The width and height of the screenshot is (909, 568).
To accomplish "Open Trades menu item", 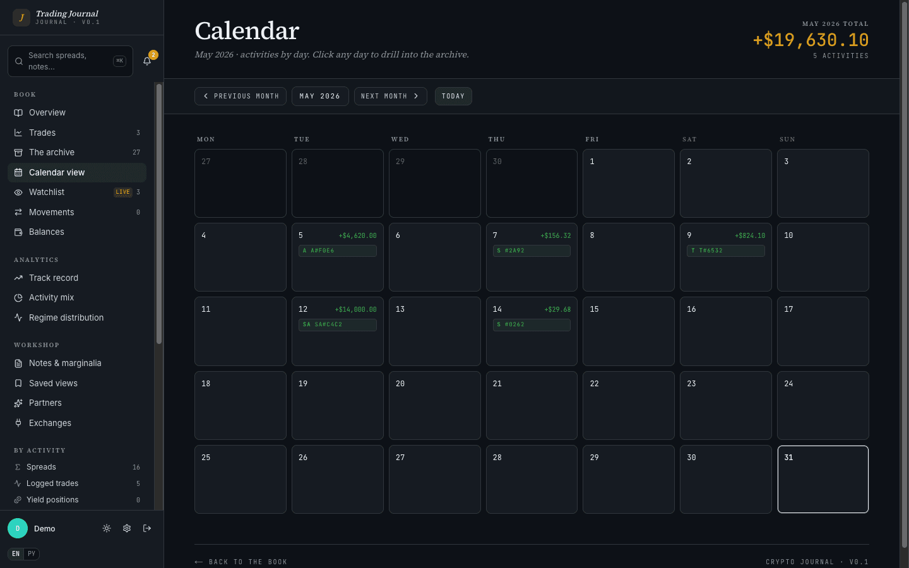I will (x=77, y=133).
